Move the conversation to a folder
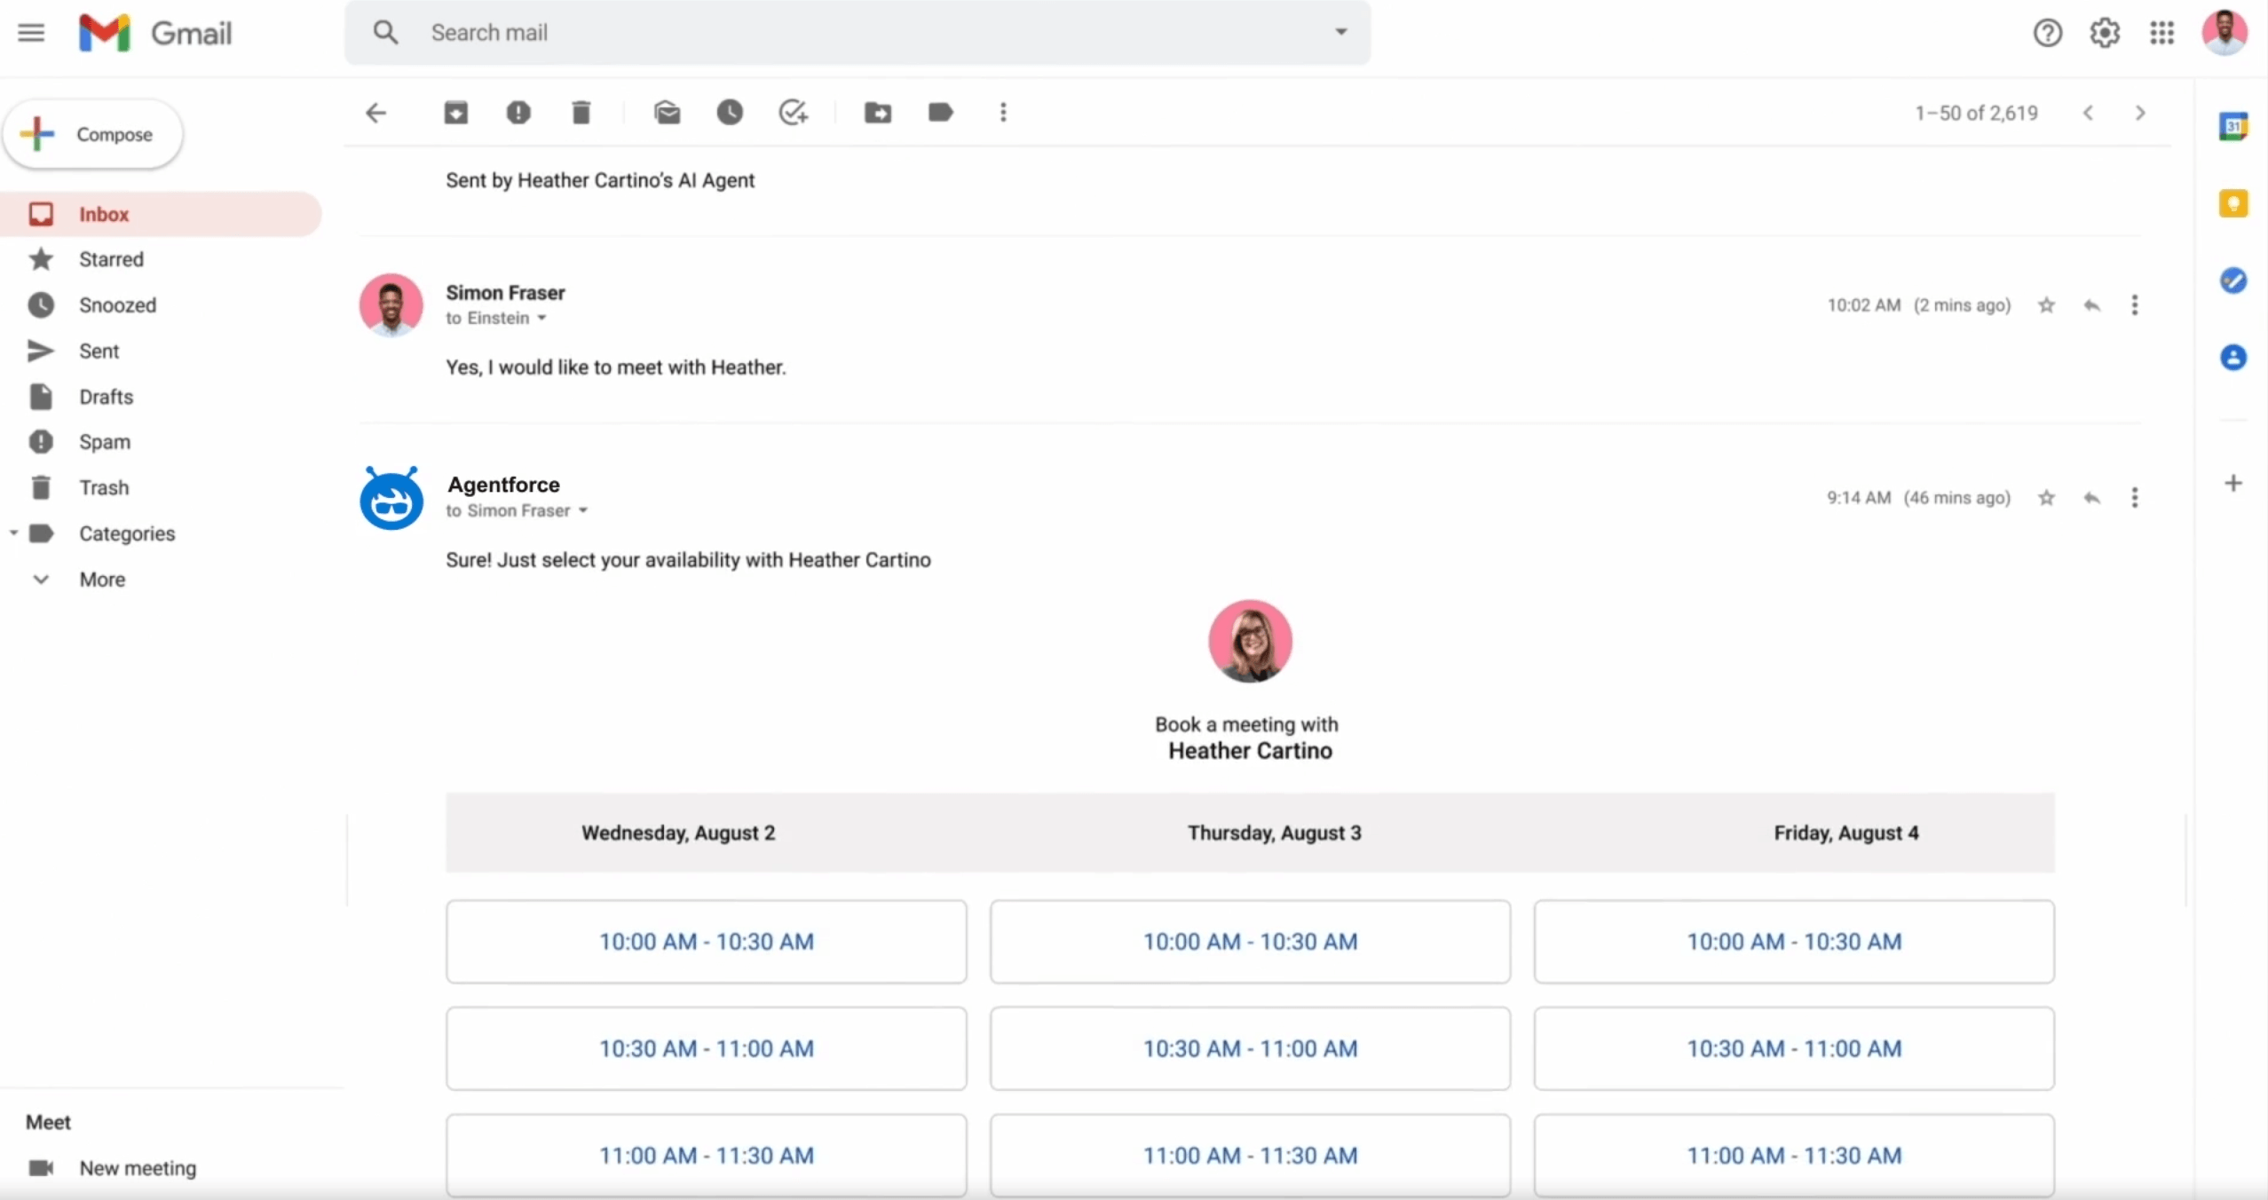Image resolution: width=2268 pixels, height=1200 pixels. [876, 113]
